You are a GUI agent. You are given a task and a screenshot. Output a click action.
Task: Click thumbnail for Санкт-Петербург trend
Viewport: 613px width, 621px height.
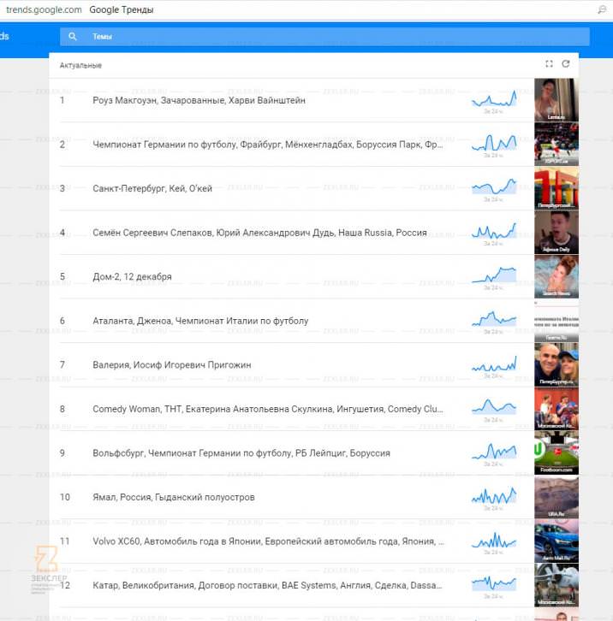coord(556,188)
